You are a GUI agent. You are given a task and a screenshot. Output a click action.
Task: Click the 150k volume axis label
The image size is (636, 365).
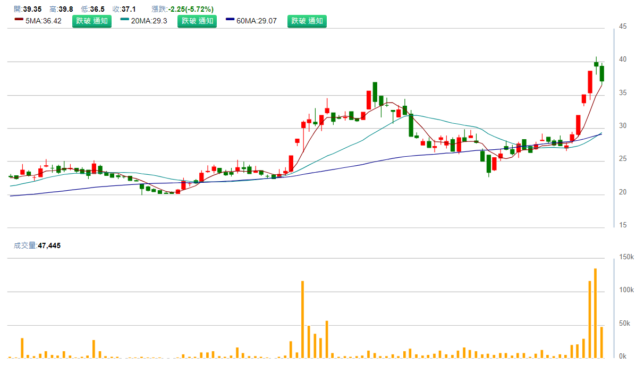627,257
